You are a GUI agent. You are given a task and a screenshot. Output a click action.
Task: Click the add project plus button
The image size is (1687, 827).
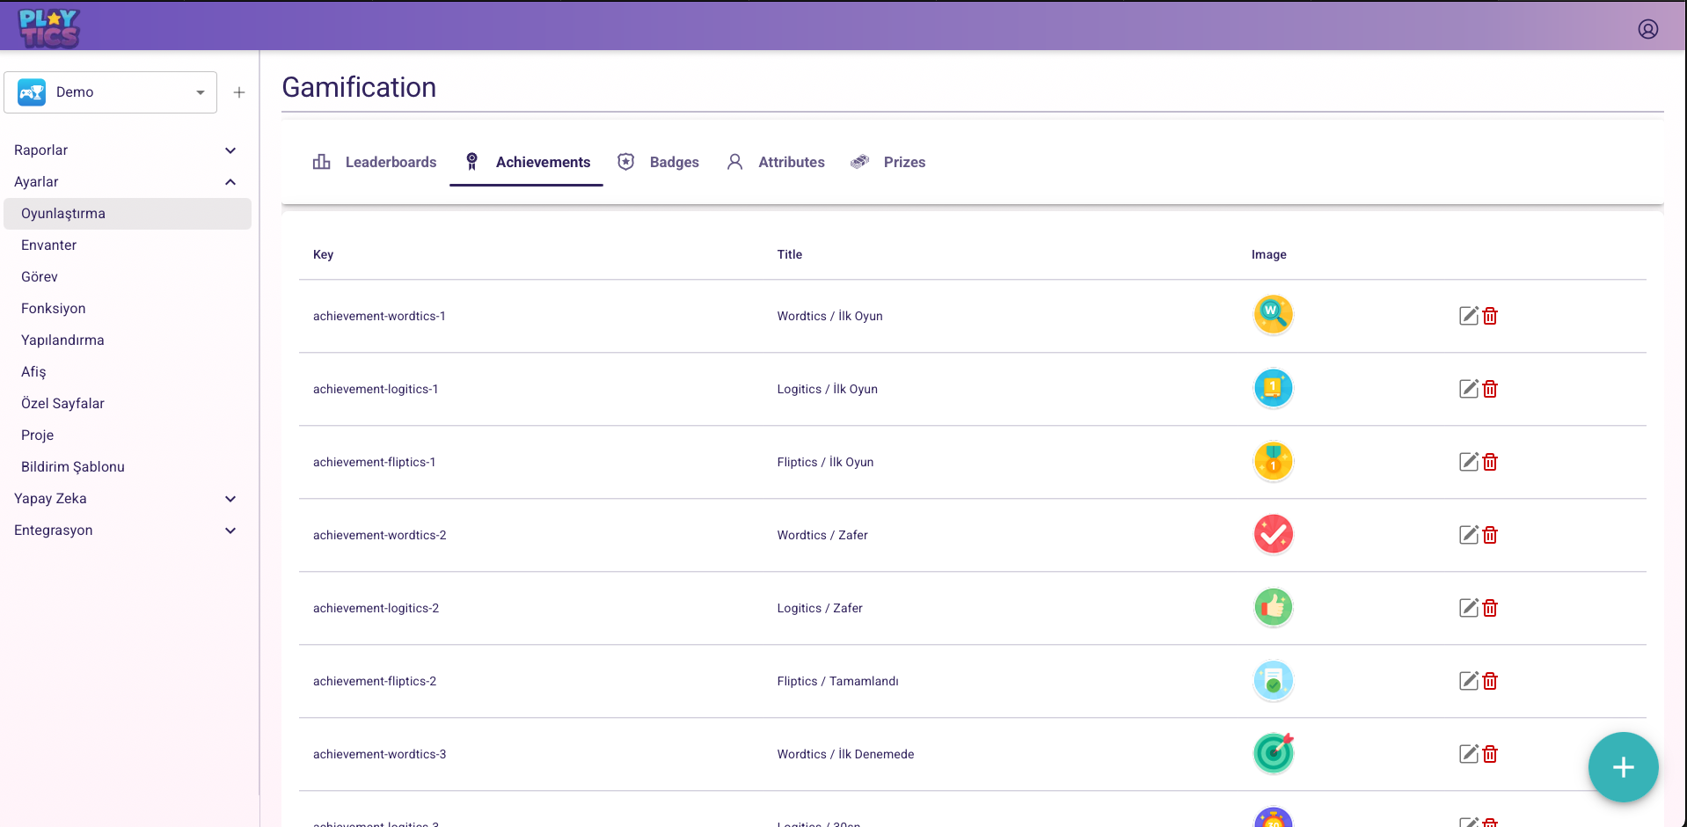[x=238, y=91]
